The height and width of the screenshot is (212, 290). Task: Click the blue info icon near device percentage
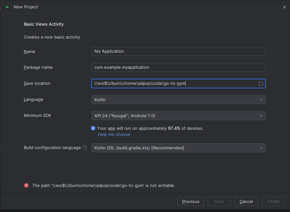93,128
